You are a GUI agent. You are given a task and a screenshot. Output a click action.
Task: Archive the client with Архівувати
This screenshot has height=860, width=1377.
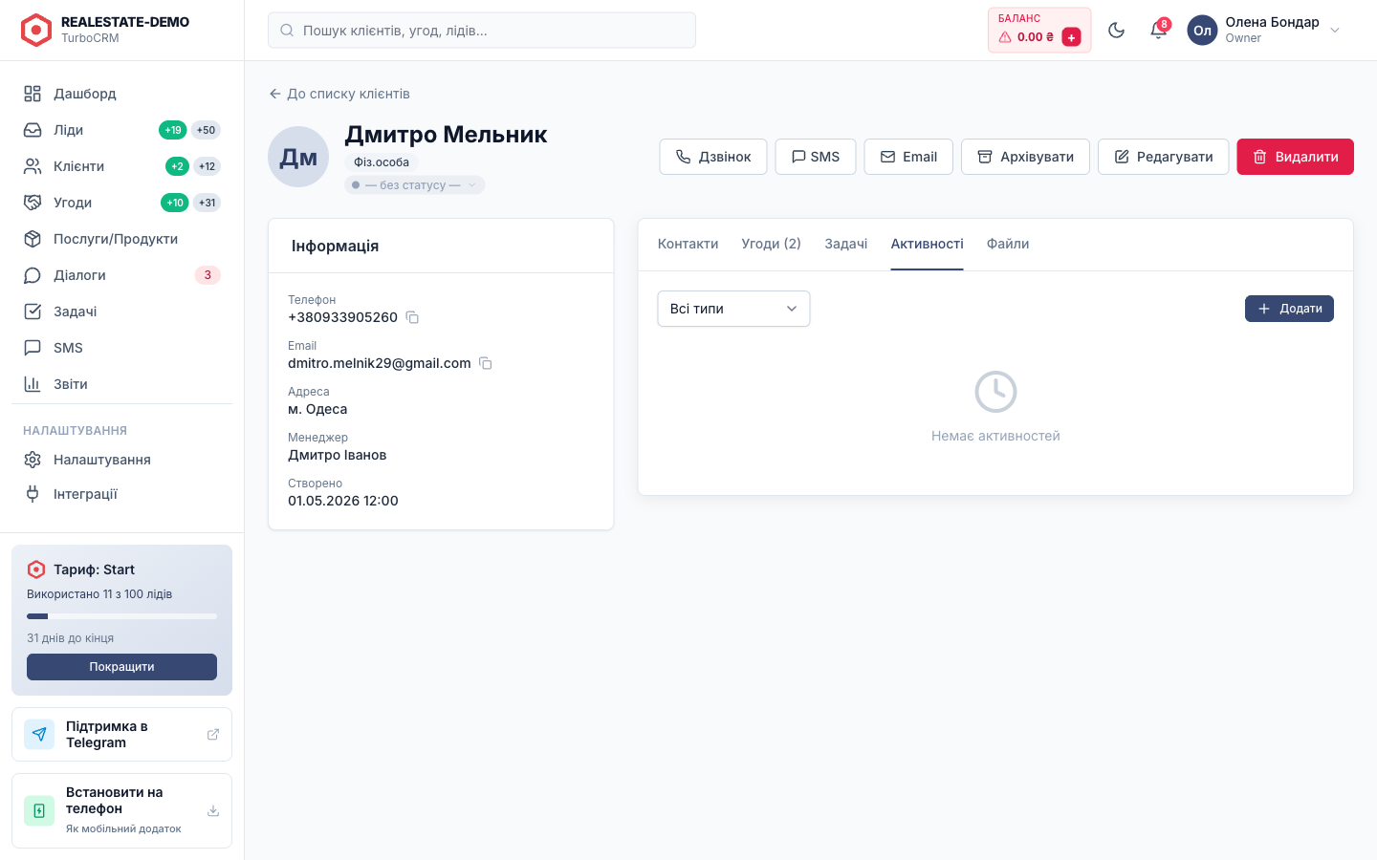pyautogui.click(x=1025, y=157)
